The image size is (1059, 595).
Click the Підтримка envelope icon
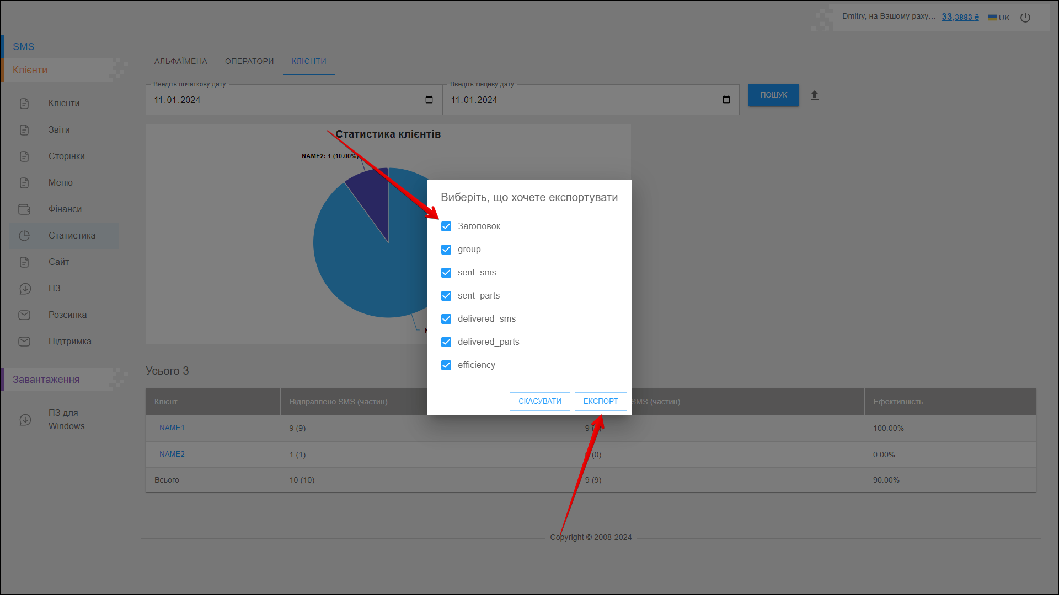24,342
